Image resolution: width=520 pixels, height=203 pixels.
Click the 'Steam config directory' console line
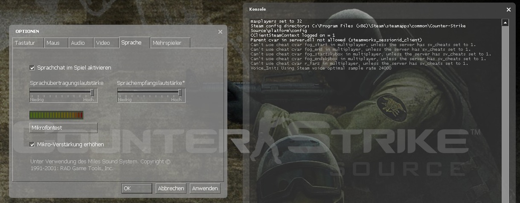[x=358, y=28]
